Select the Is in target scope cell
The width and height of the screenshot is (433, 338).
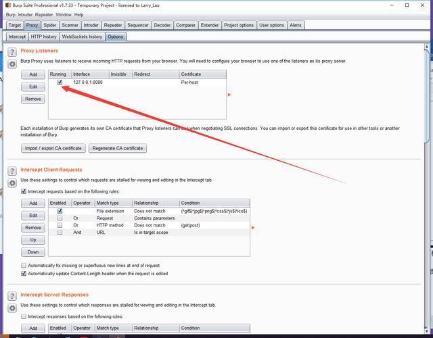coord(156,233)
